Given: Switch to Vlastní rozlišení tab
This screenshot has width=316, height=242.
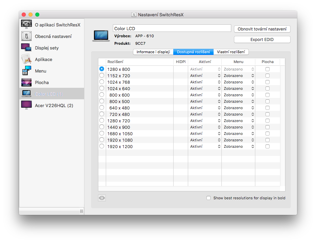Looking at the screenshot, I should (x=231, y=52).
